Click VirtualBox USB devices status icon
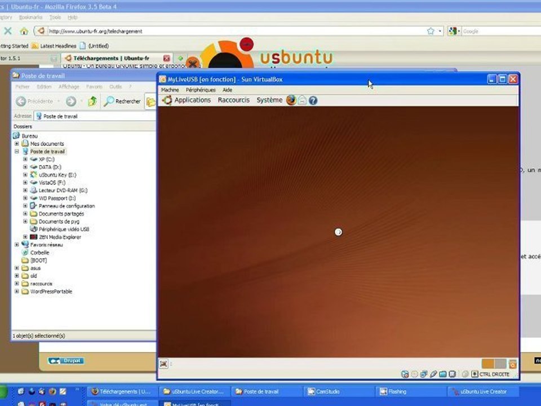 (x=434, y=374)
